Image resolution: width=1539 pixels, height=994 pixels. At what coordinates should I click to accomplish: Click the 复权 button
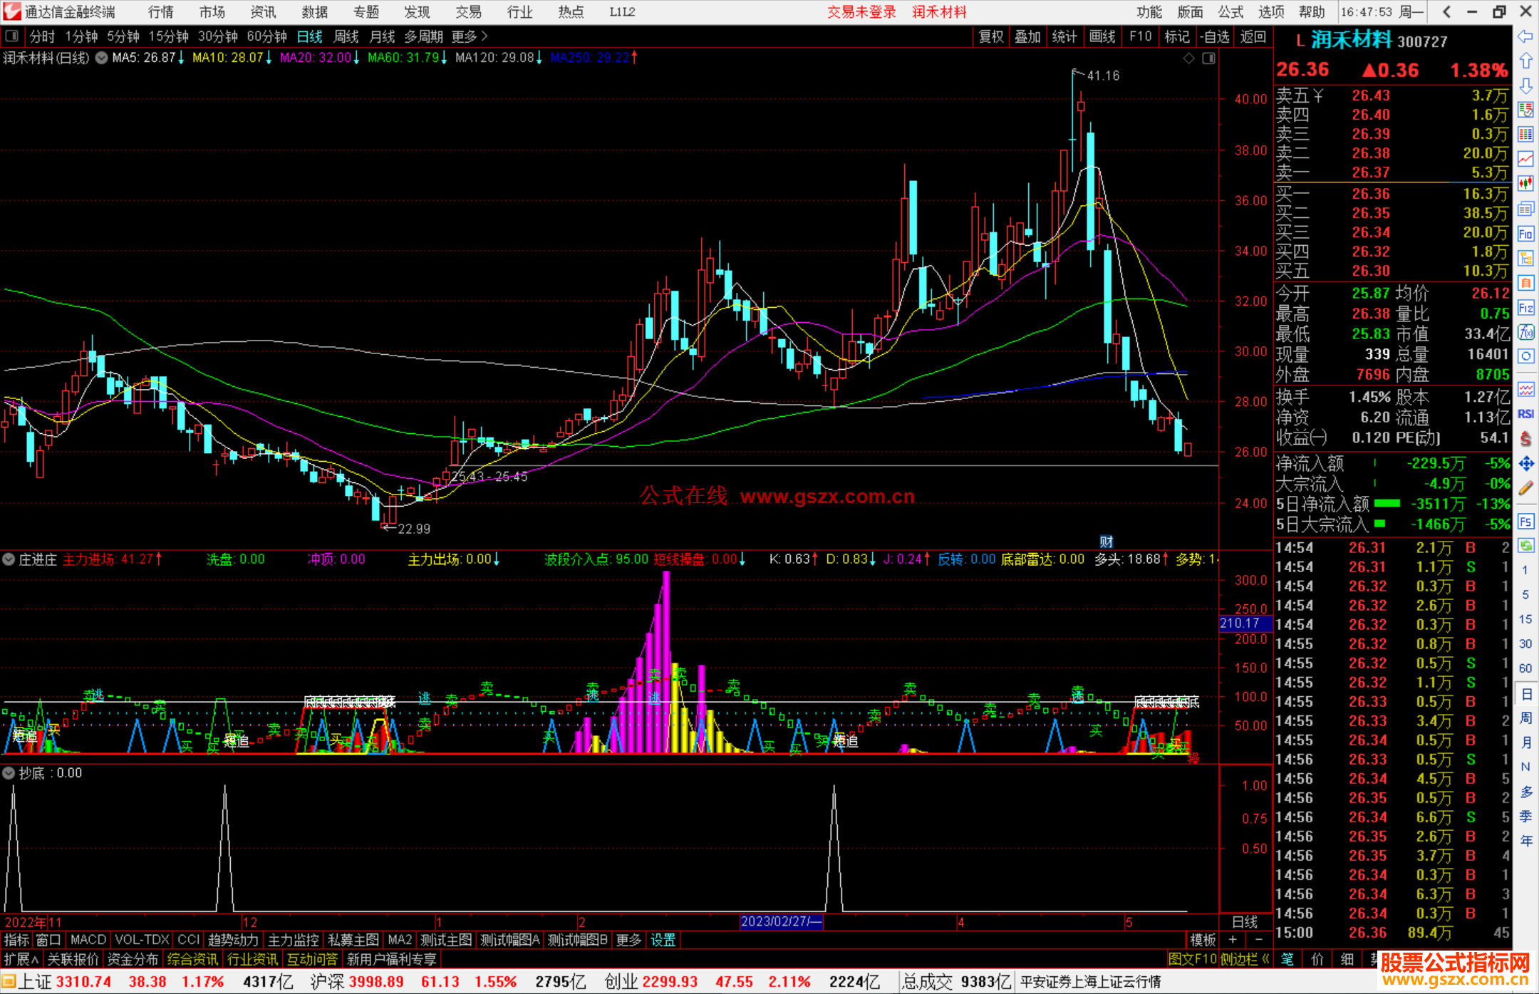click(x=990, y=36)
